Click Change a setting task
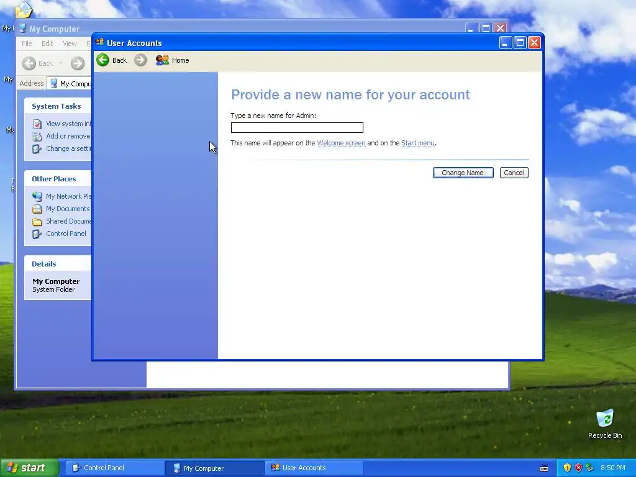Screen dimensions: 636x477 pyautogui.click(x=68, y=148)
